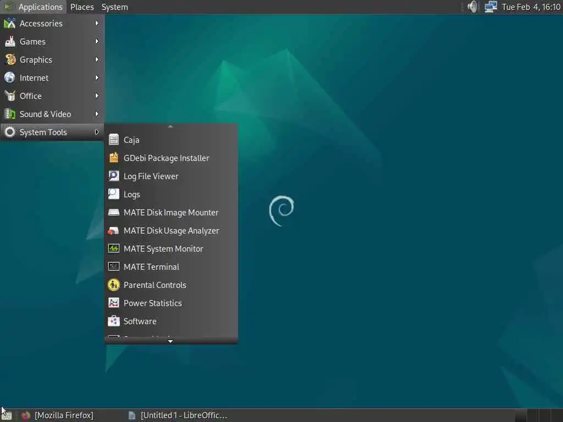Screen dimensions: 563x422
Task: Click the 'MATE Disk Usage Analyzer' label
Action: [172, 231]
